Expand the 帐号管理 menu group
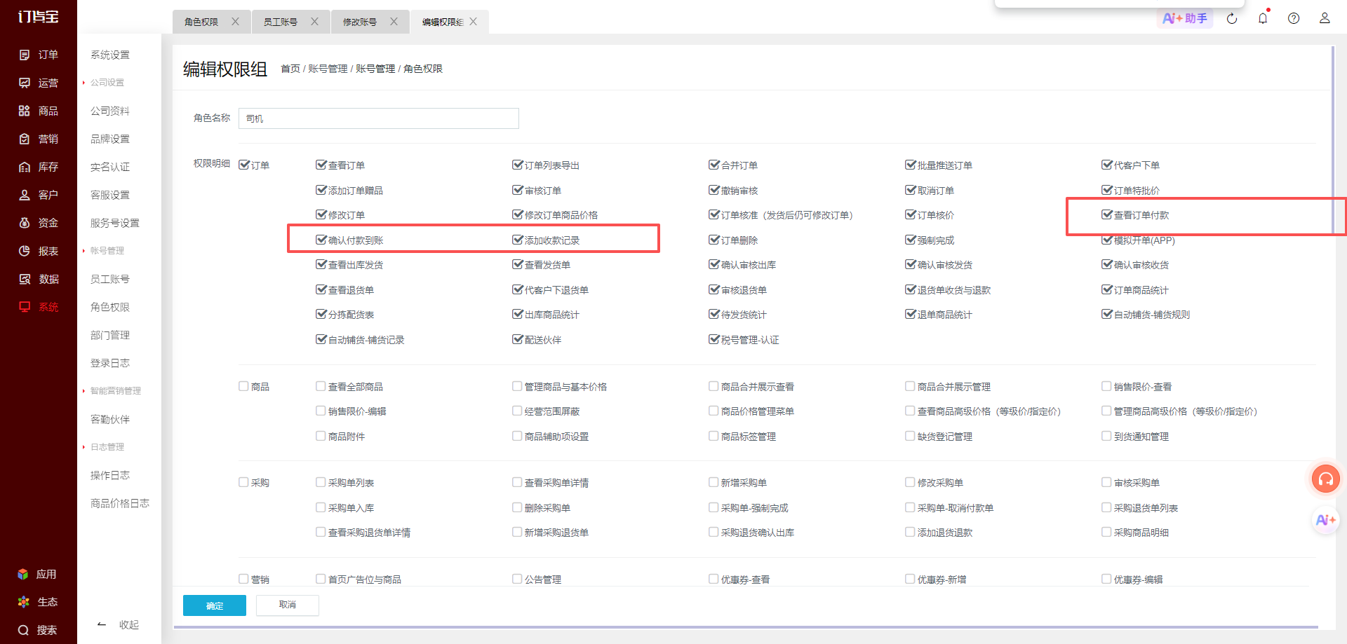Viewport: 1347px width, 644px height. (107, 251)
